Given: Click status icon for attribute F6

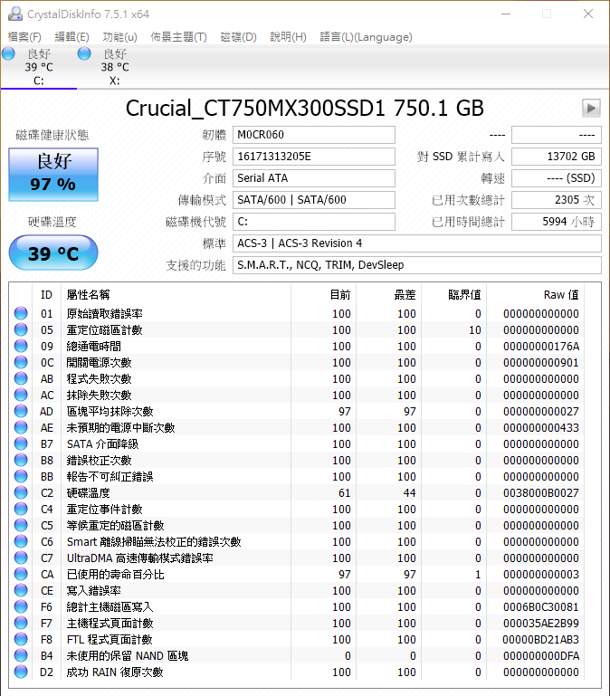Looking at the screenshot, I should point(21,606).
